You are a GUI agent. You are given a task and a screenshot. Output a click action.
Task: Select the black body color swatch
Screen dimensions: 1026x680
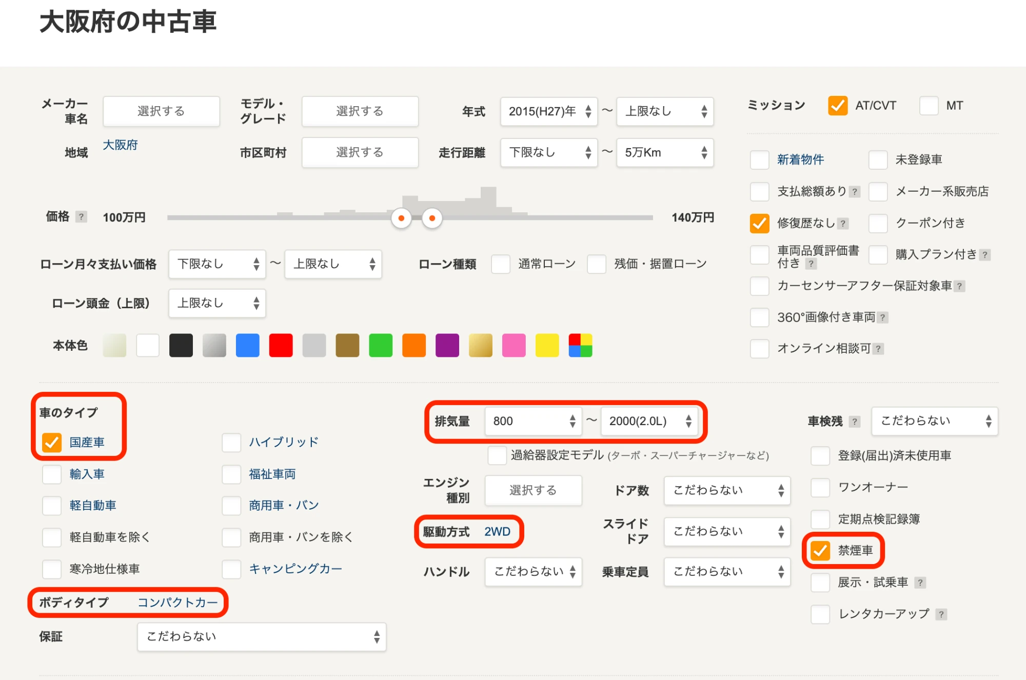pos(181,346)
